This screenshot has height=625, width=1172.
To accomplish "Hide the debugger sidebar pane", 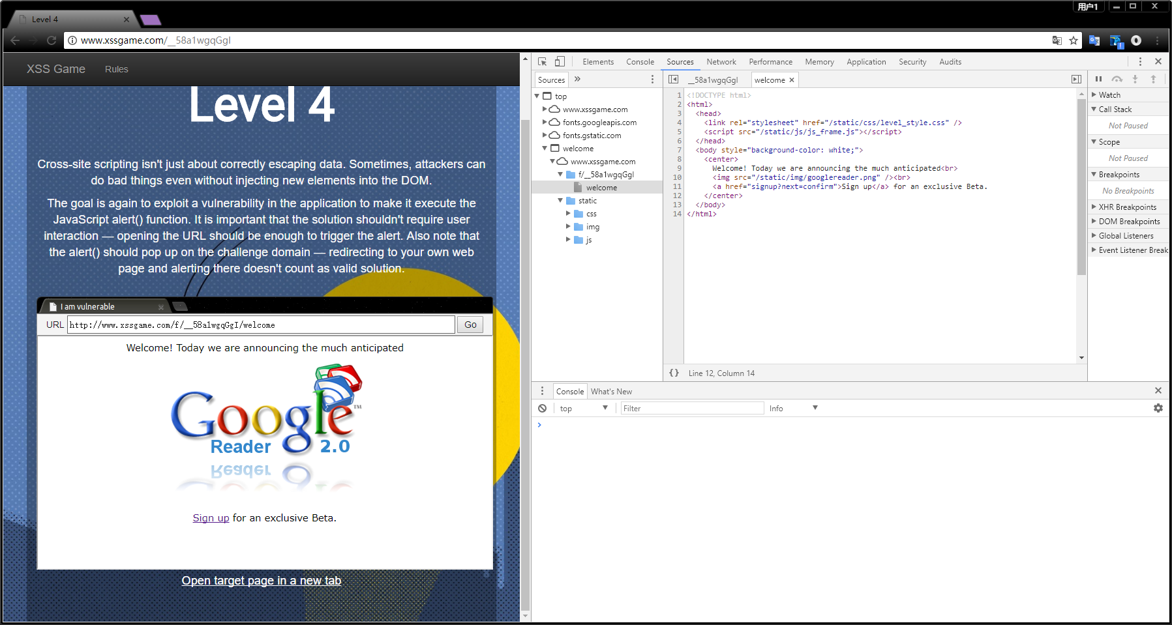I will pos(1075,80).
